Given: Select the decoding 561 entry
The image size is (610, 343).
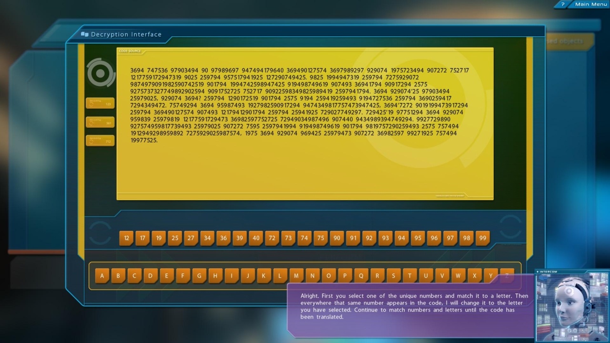Looking at the screenshot, I should click(x=100, y=122).
